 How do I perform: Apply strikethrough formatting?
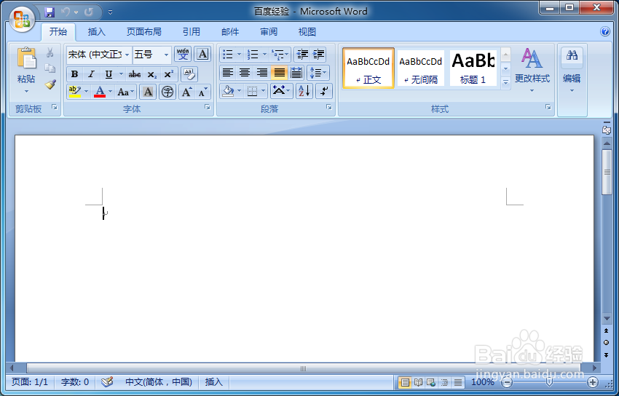135,74
